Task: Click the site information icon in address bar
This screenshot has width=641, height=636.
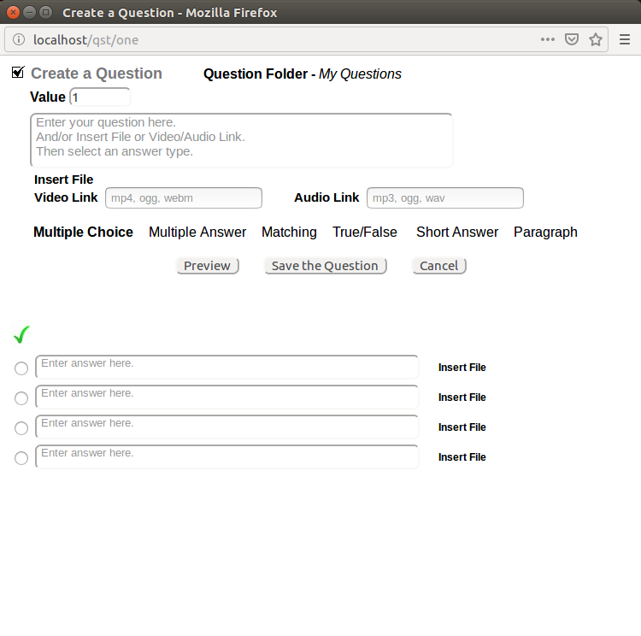Action: point(20,39)
